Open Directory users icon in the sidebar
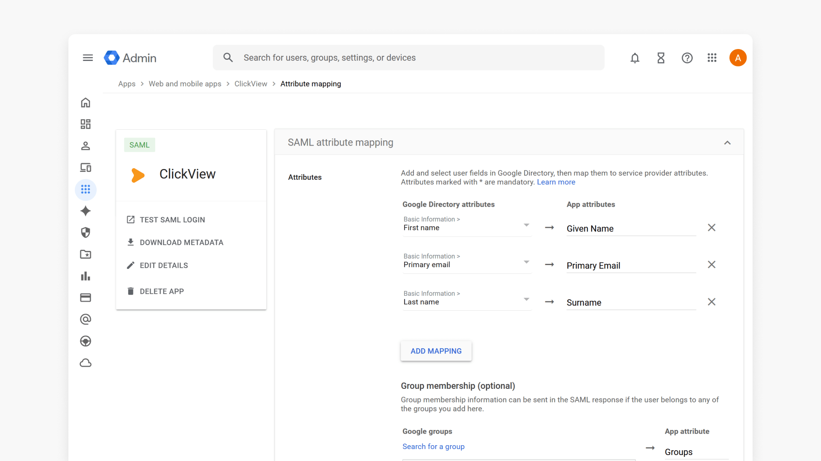The image size is (821, 461). click(x=86, y=146)
